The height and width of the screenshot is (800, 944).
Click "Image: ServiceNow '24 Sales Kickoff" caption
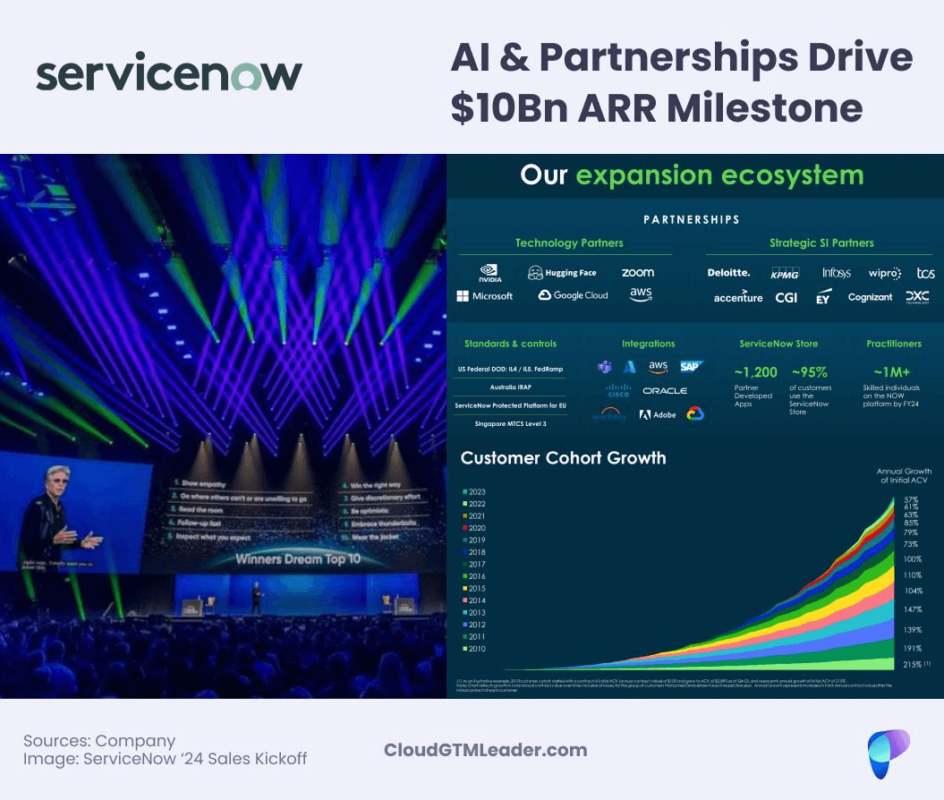pos(165,759)
